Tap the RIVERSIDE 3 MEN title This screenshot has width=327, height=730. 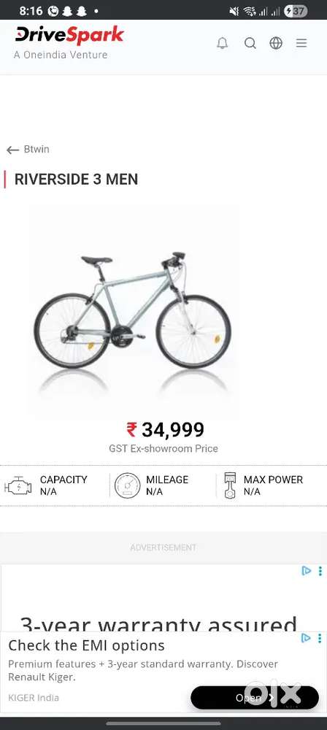pos(76,180)
